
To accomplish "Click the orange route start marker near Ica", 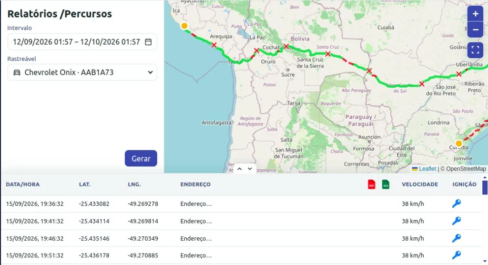I will [x=184, y=26].
